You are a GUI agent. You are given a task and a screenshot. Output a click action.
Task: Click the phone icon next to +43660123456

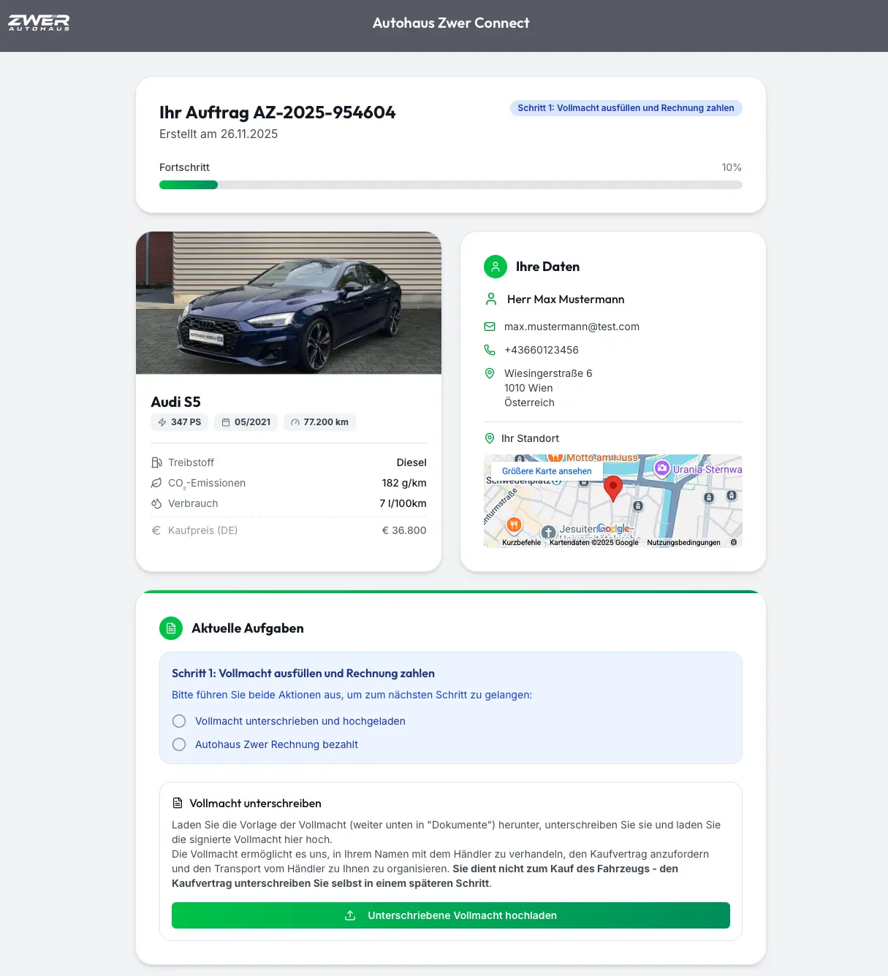pos(490,349)
